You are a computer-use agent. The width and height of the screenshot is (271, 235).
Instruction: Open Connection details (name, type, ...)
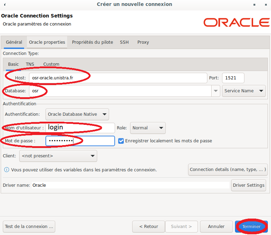228,170
